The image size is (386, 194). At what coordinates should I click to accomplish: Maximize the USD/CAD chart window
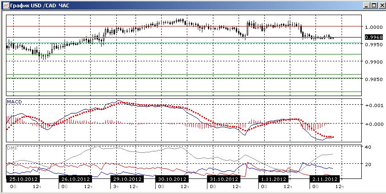[x=374, y=5]
